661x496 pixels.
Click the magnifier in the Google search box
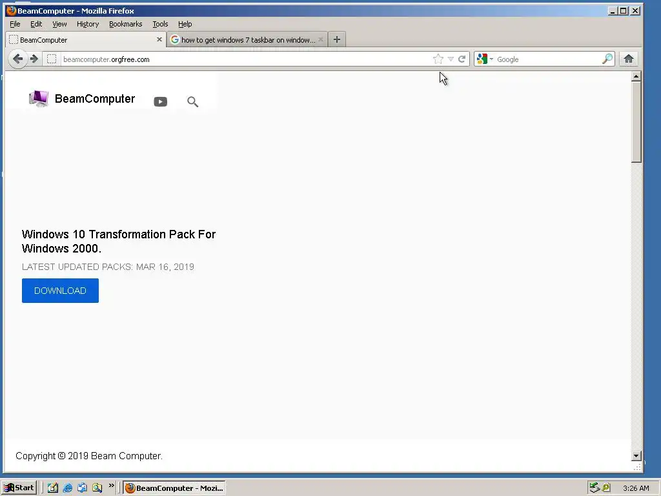pyautogui.click(x=607, y=59)
